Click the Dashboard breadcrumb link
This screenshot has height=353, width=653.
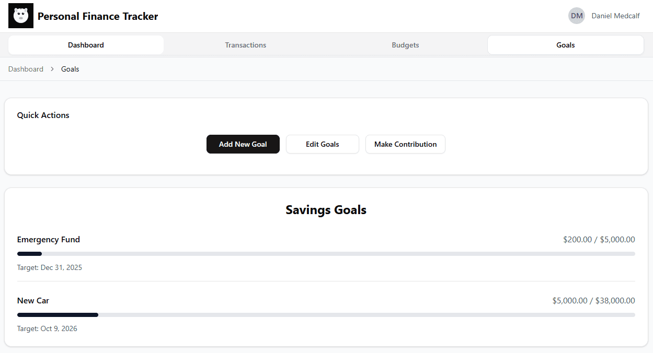26,69
